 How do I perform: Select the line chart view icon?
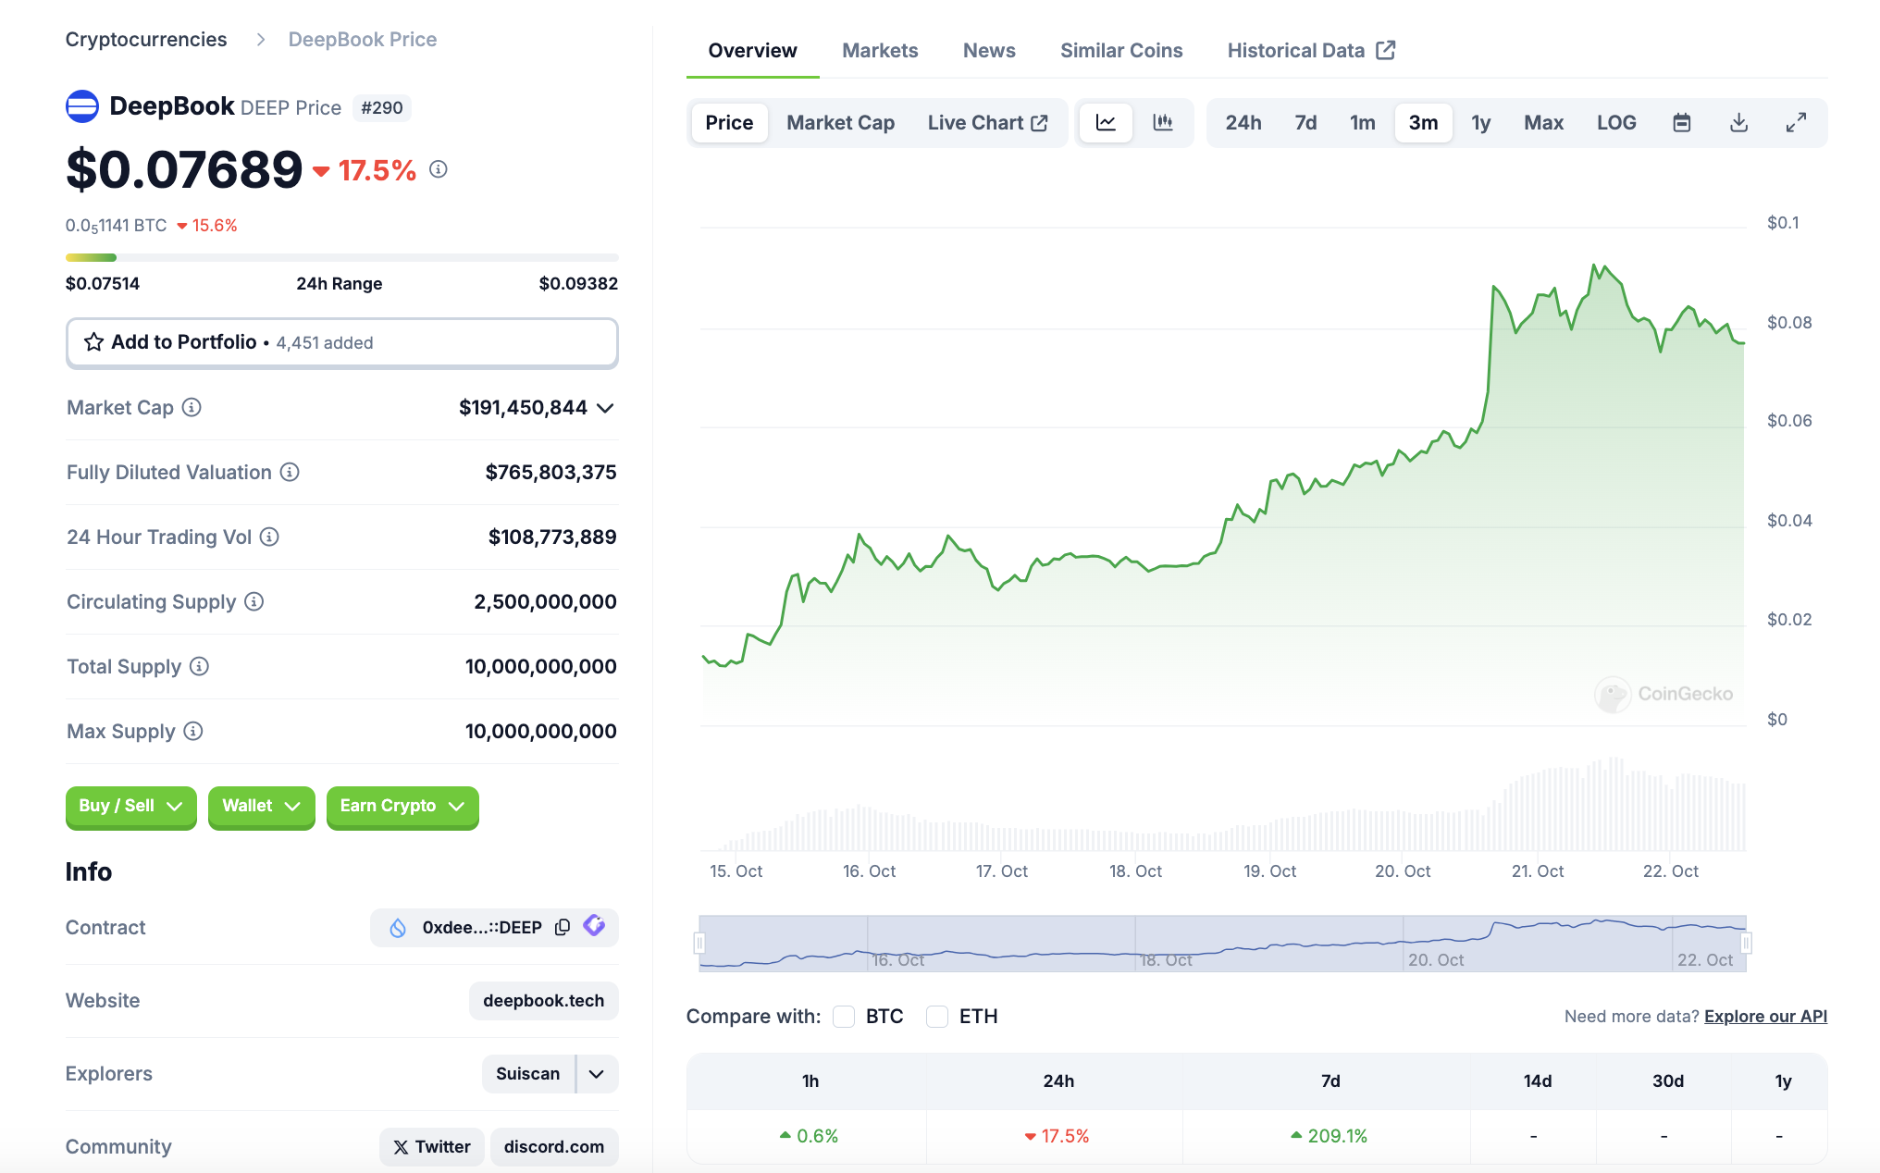point(1106,122)
